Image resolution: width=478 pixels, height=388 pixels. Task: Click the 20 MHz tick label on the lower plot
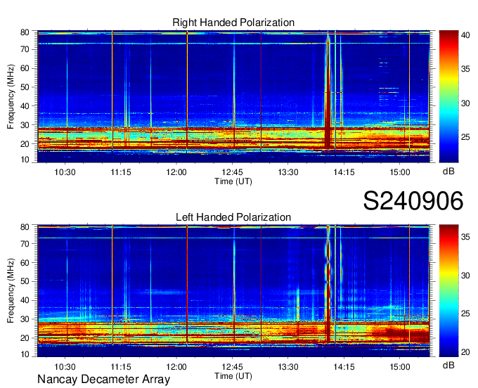coord(25,338)
